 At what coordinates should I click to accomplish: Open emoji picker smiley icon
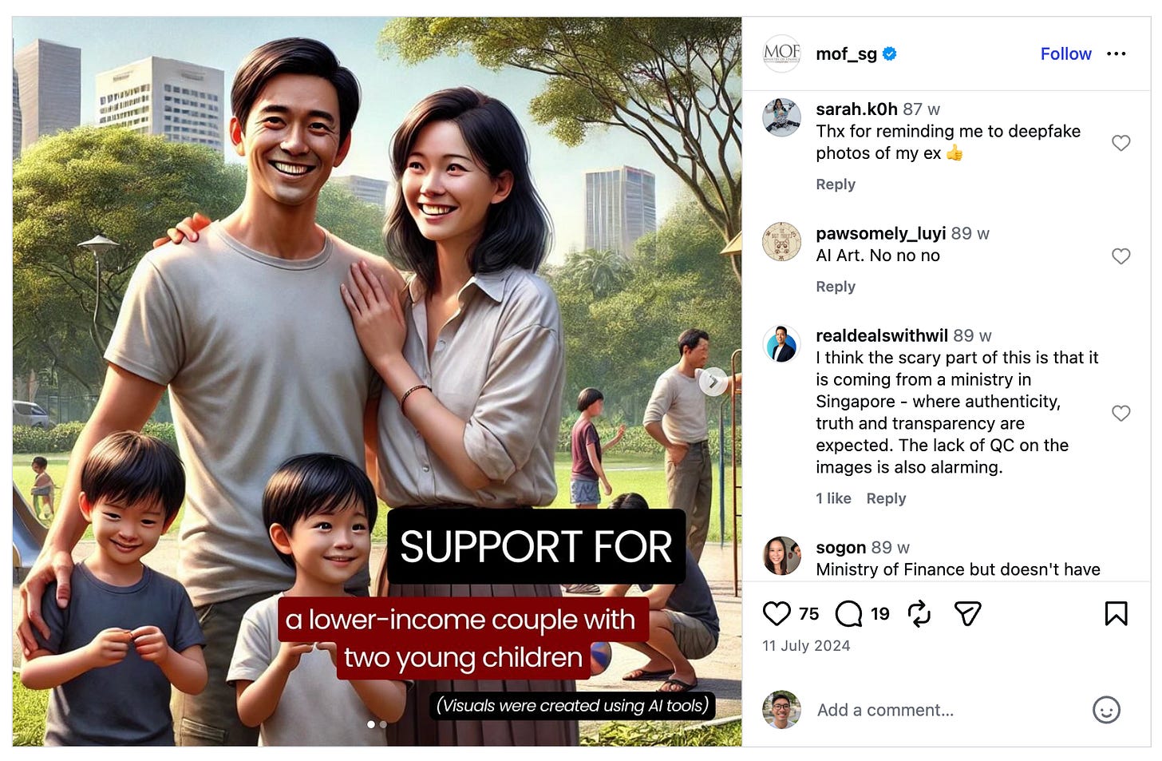1106,710
